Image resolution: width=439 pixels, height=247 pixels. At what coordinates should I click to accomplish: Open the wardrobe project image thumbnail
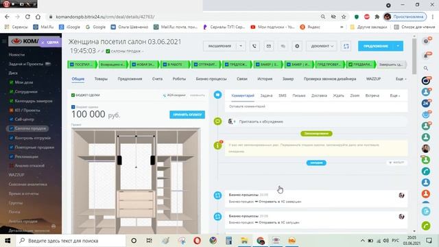[x=136, y=181]
